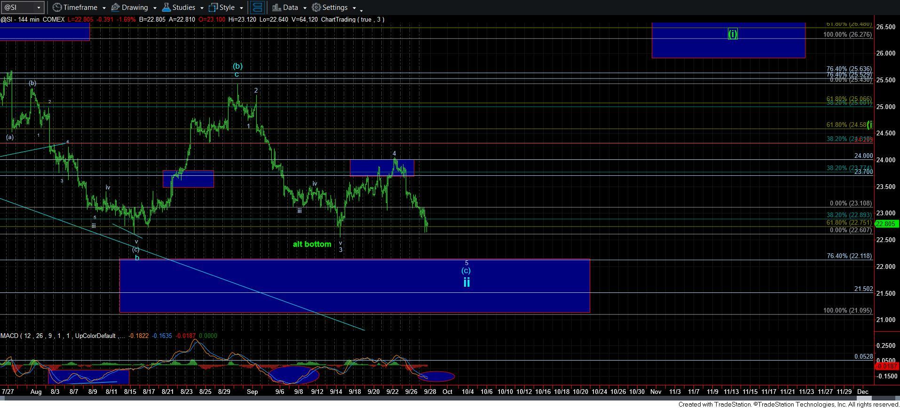Screen dimensions: 900x408
Task: Open the Style menu label
Action: [x=227, y=8]
